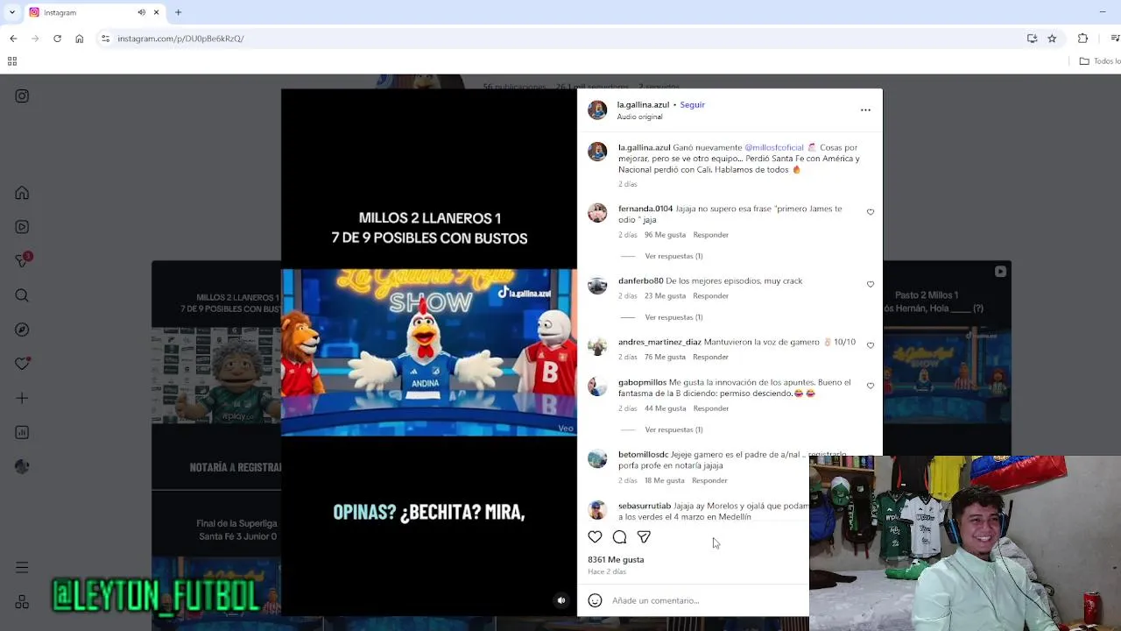Close the Instagram tab
The height and width of the screenshot is (631, 1121).
coord(157,12)
